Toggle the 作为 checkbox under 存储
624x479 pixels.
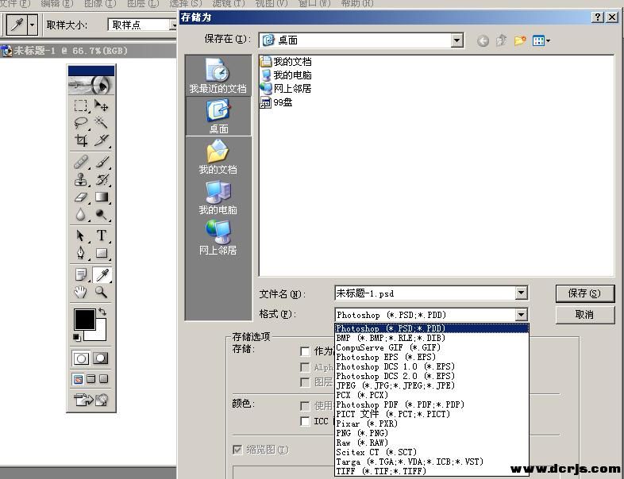tap(305, 351)
